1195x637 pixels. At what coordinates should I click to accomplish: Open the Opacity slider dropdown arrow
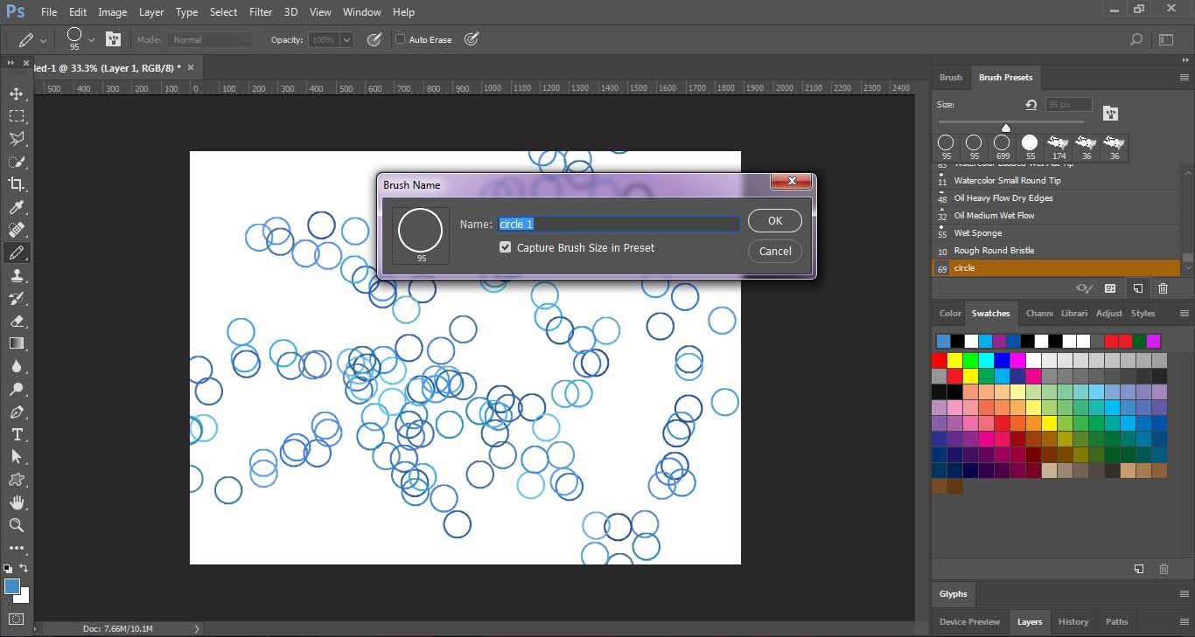tap(346, 39)
